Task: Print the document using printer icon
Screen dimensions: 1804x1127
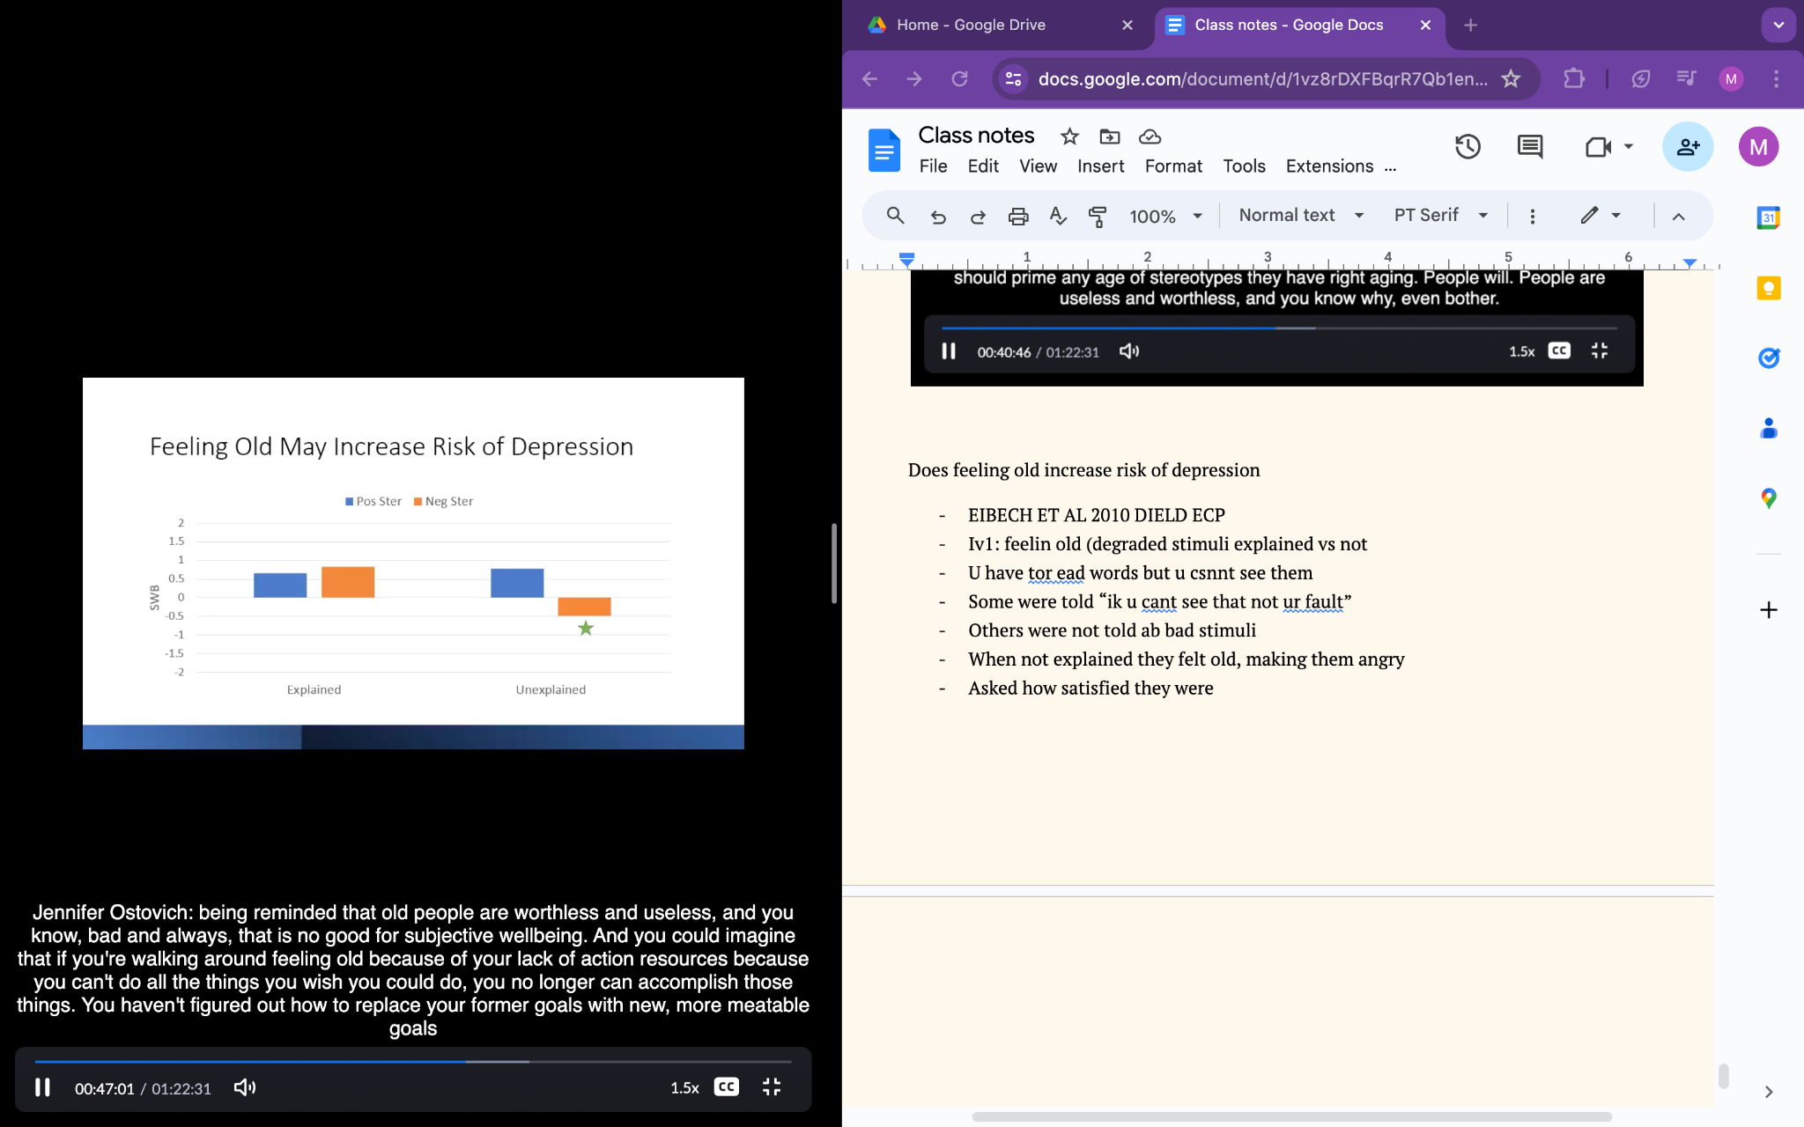Action: (x=1018, y=216)
